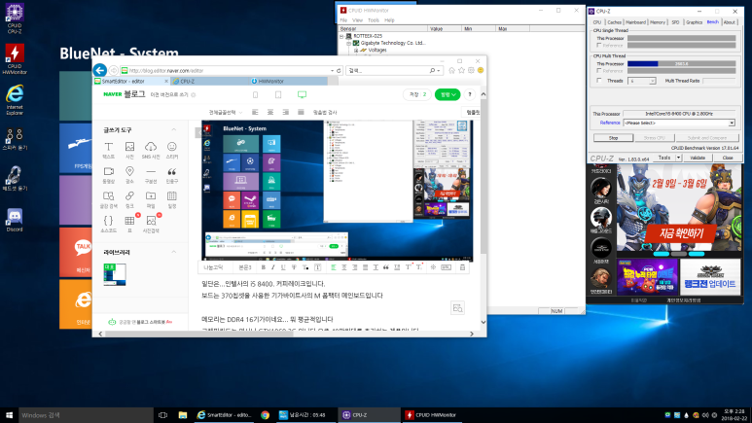Switch to the desktop monitor preview
Image resolution: width=752 pixels, height=423 pixels.
(302, 95)
